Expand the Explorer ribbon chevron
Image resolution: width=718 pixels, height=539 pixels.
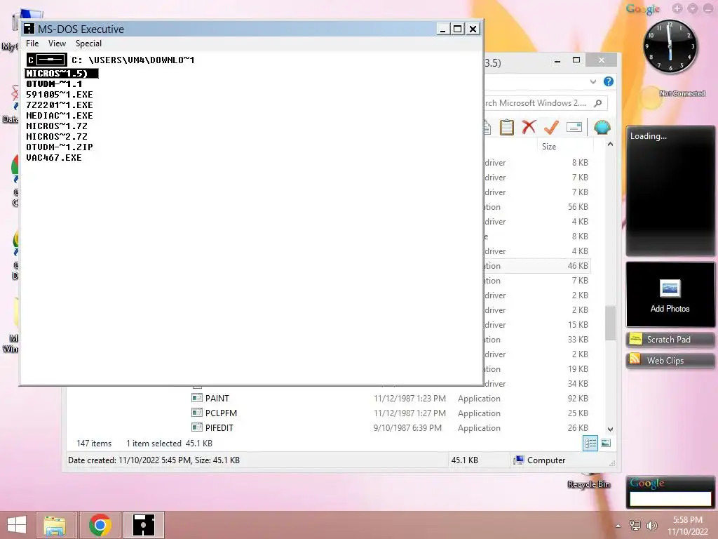click(593, 81)
